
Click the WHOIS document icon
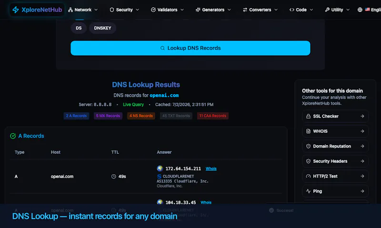pyautogui.click(x=308, y=131)
